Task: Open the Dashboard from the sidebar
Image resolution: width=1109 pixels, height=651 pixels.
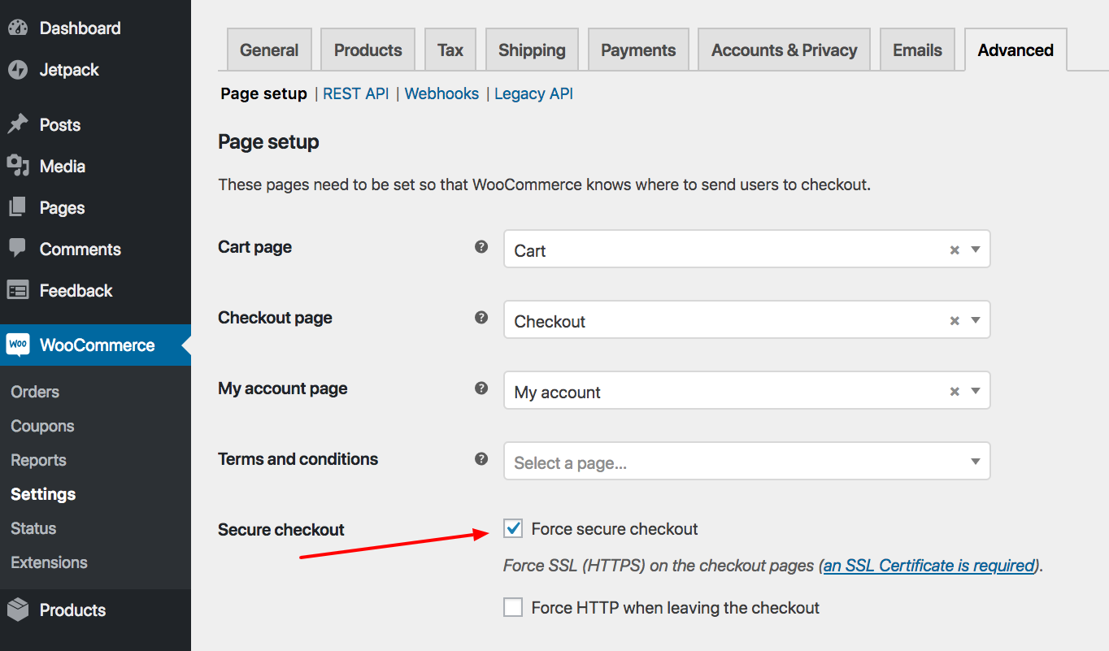Action: (x=18, y=27)
